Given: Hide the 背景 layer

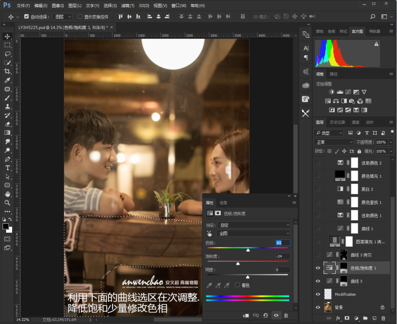Looking at the screenshot, I should click(318, 308).
